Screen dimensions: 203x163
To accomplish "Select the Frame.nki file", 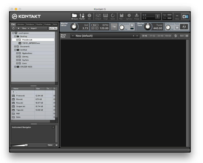I will point(21,96).
